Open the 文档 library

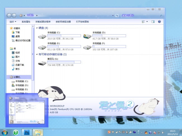pyautogui.click(x=18, y=61)
